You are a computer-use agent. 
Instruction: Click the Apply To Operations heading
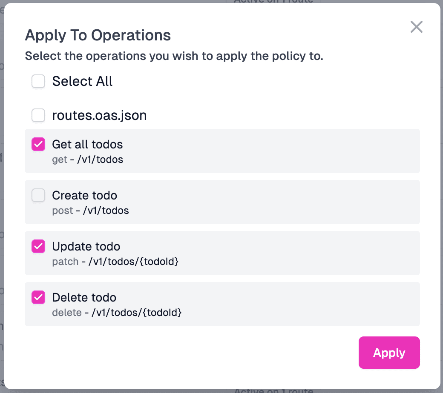point(98,35)
